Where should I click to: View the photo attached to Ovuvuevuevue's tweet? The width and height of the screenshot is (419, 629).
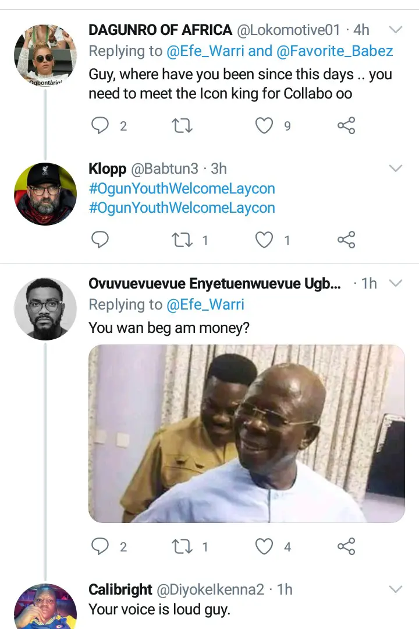click(246, 433)
